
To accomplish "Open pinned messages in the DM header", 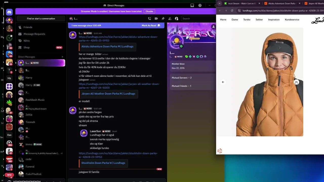I will (163, 18).
